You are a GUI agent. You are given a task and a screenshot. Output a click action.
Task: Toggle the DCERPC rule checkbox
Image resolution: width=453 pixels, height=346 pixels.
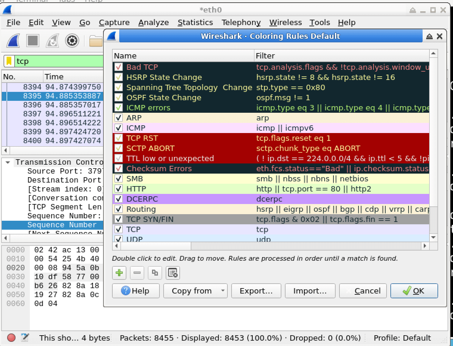(119, 199)
